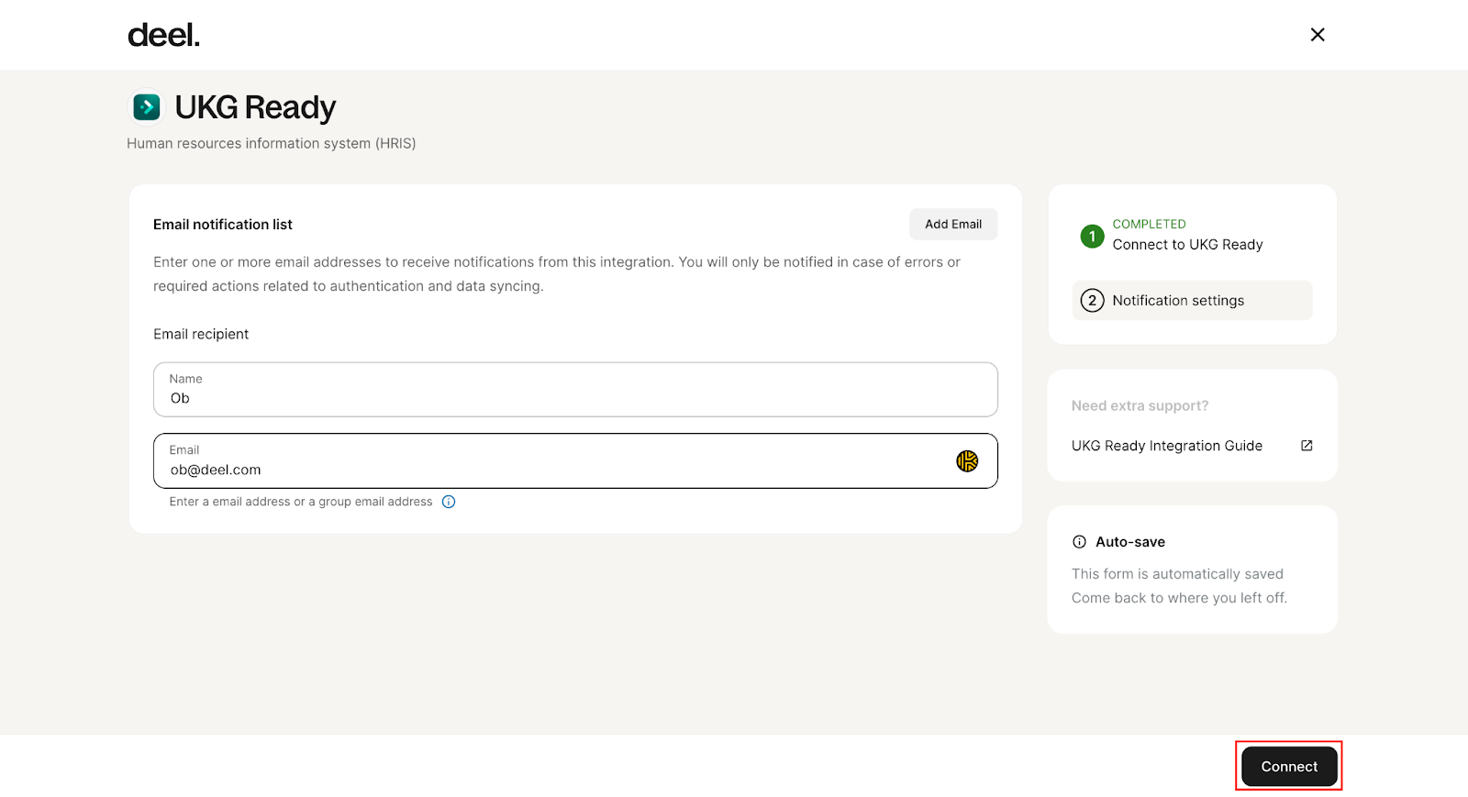Viewport: 1468px width, 797px height.
Task: Click the deel logo
Action: pos(163,35)
